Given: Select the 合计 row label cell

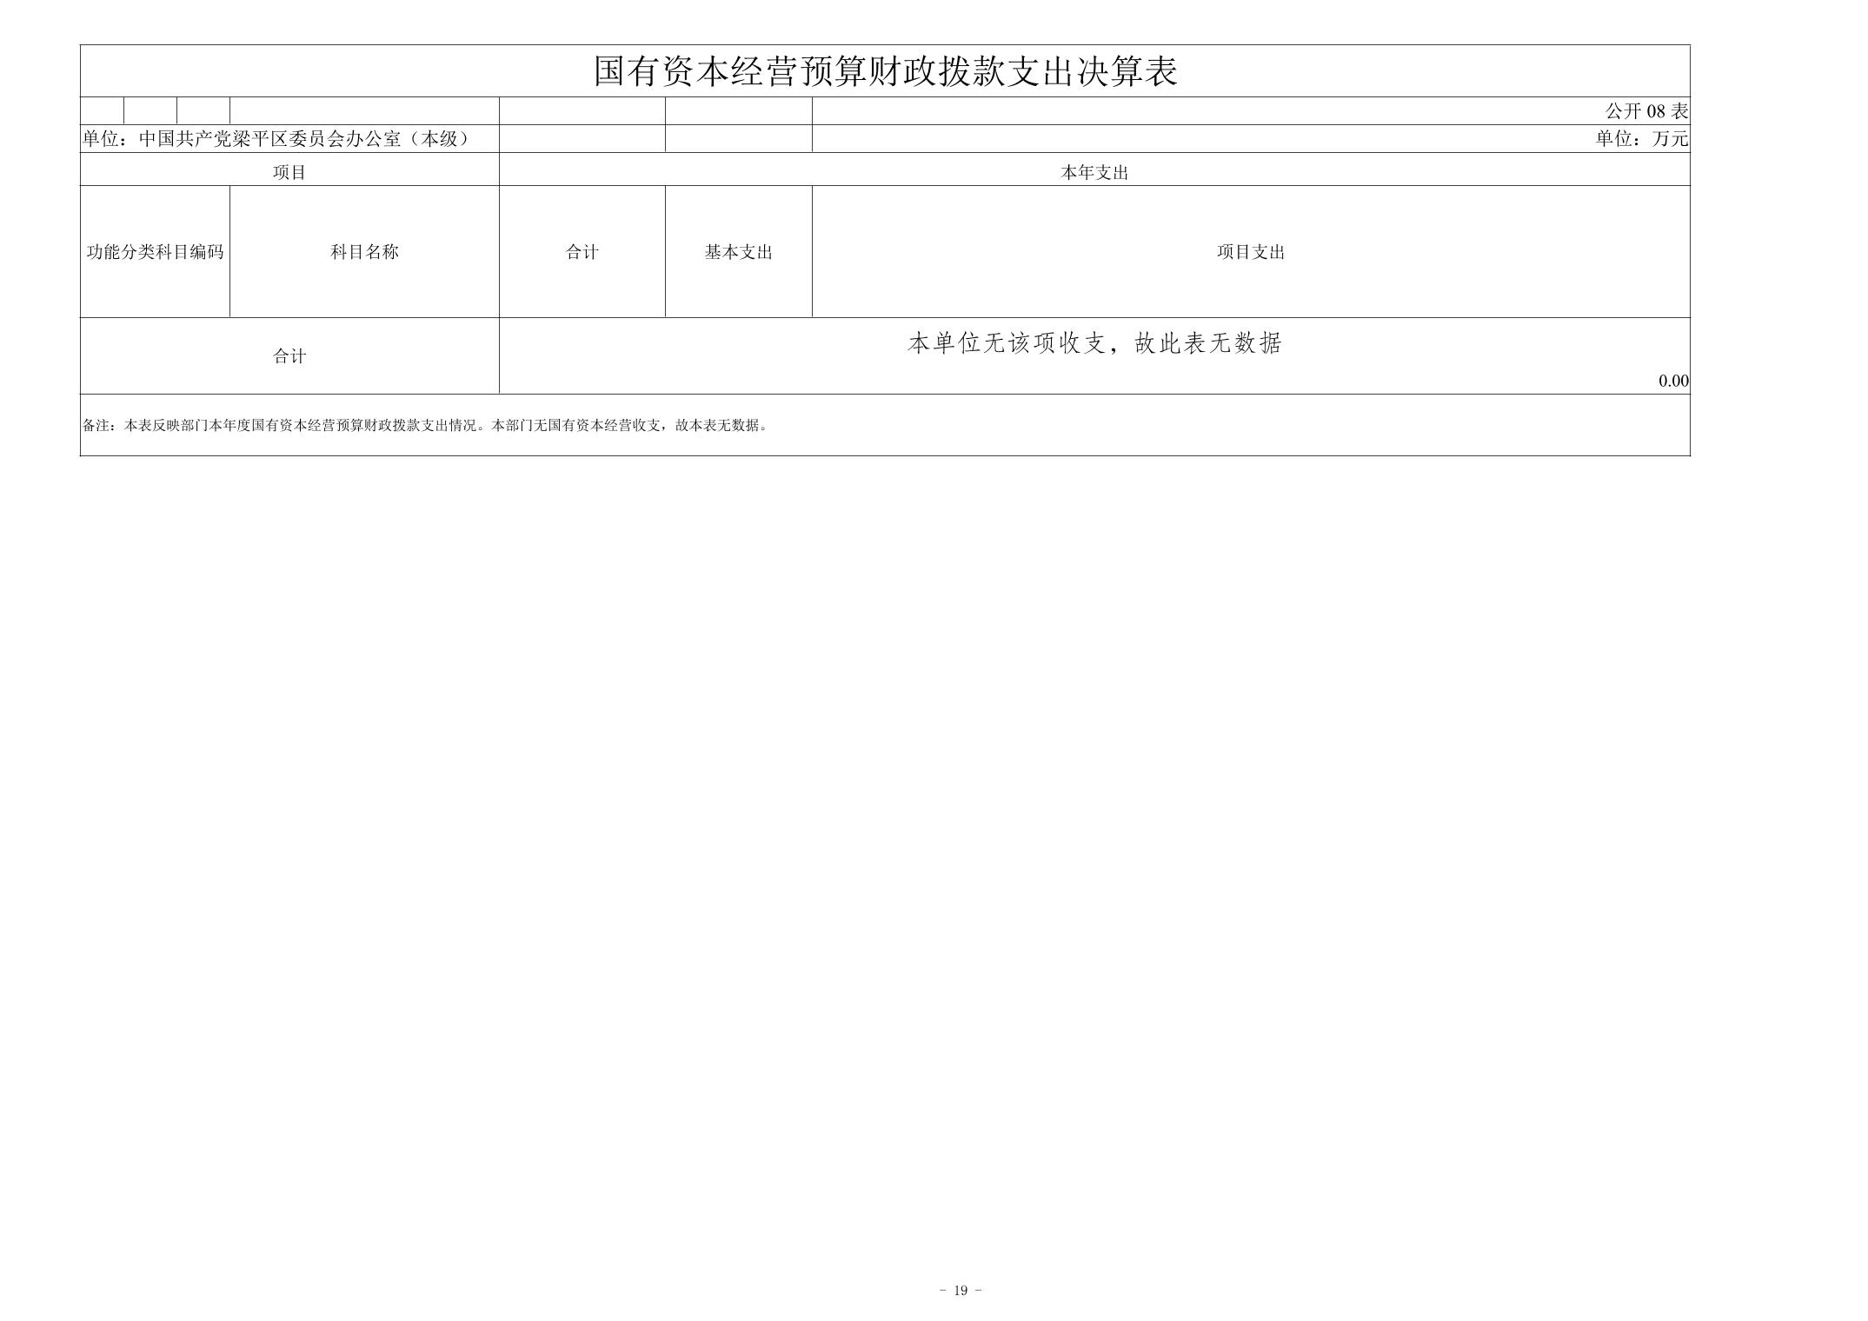Looking at the screenshot, I should pos(289,356).
